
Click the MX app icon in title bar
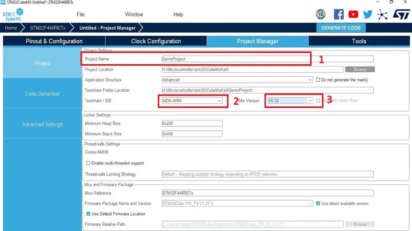[3, 2]
